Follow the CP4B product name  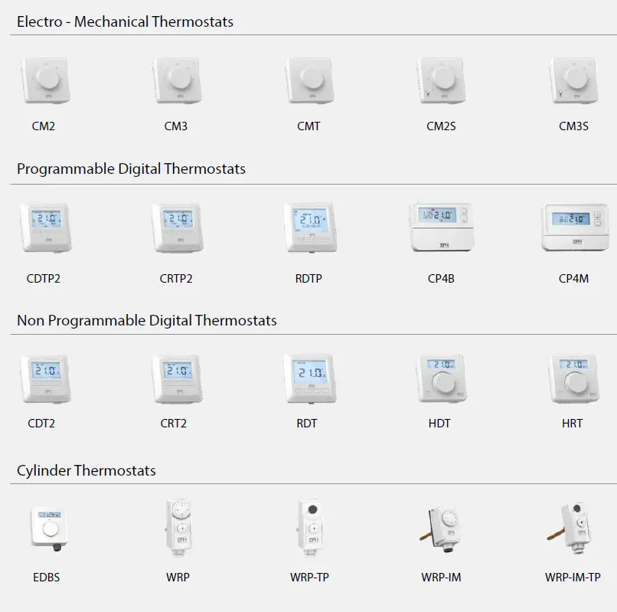pos(441,279)
